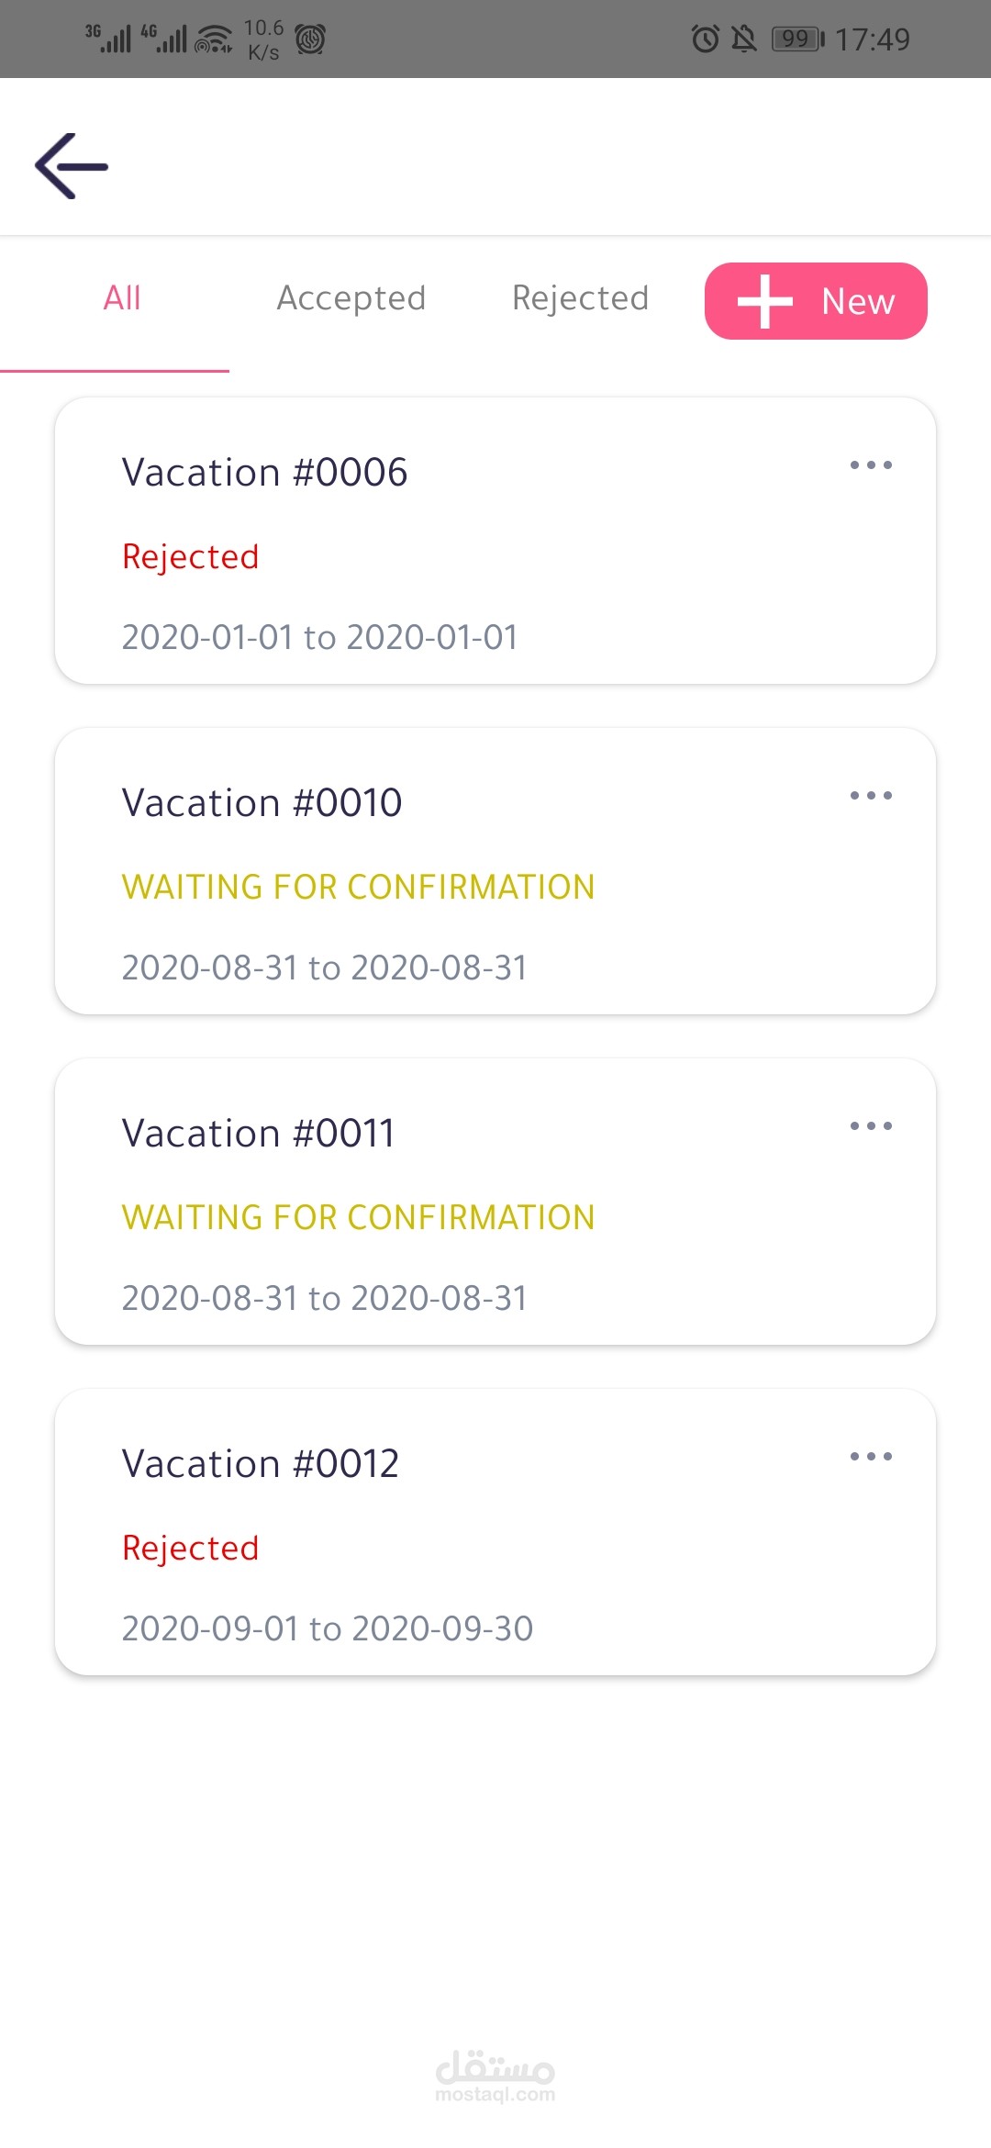Tap the muted notifications bell icon

(743, 39)
